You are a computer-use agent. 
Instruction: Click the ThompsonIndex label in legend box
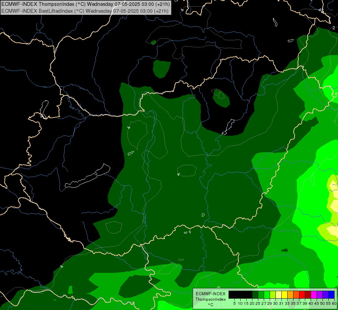coord(211,299)
